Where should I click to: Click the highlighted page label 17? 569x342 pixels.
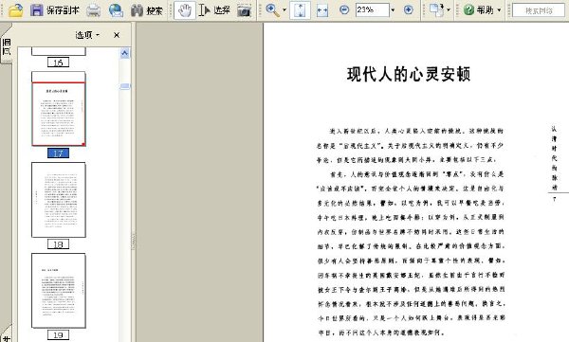click(58, 153)
